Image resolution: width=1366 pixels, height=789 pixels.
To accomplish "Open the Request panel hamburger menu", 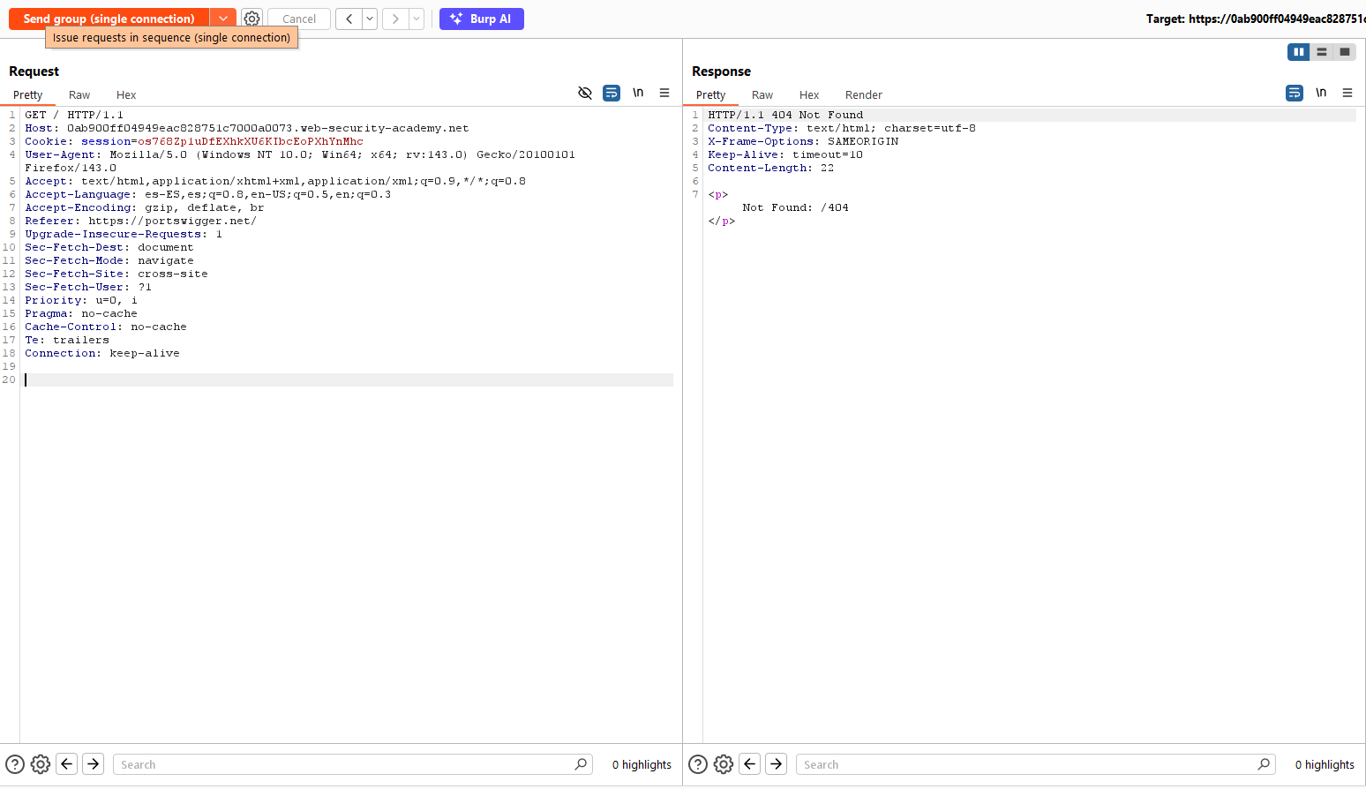I will point(664,93).
